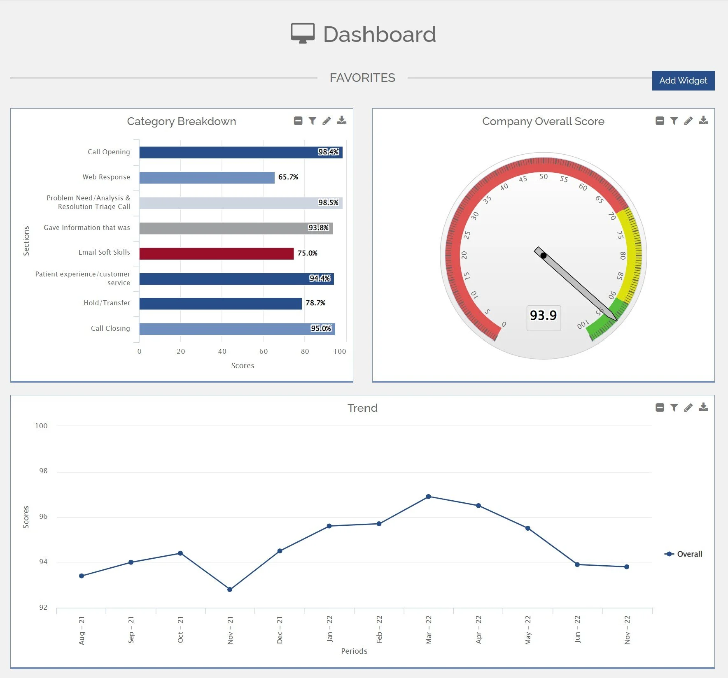Screen dimensions: 728x678
Task: Collapse the Company Overall Score widget
Action: pos(660,121)
